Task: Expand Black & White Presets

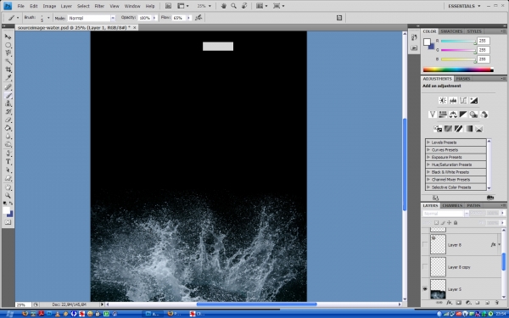Action: click(428, 172)
